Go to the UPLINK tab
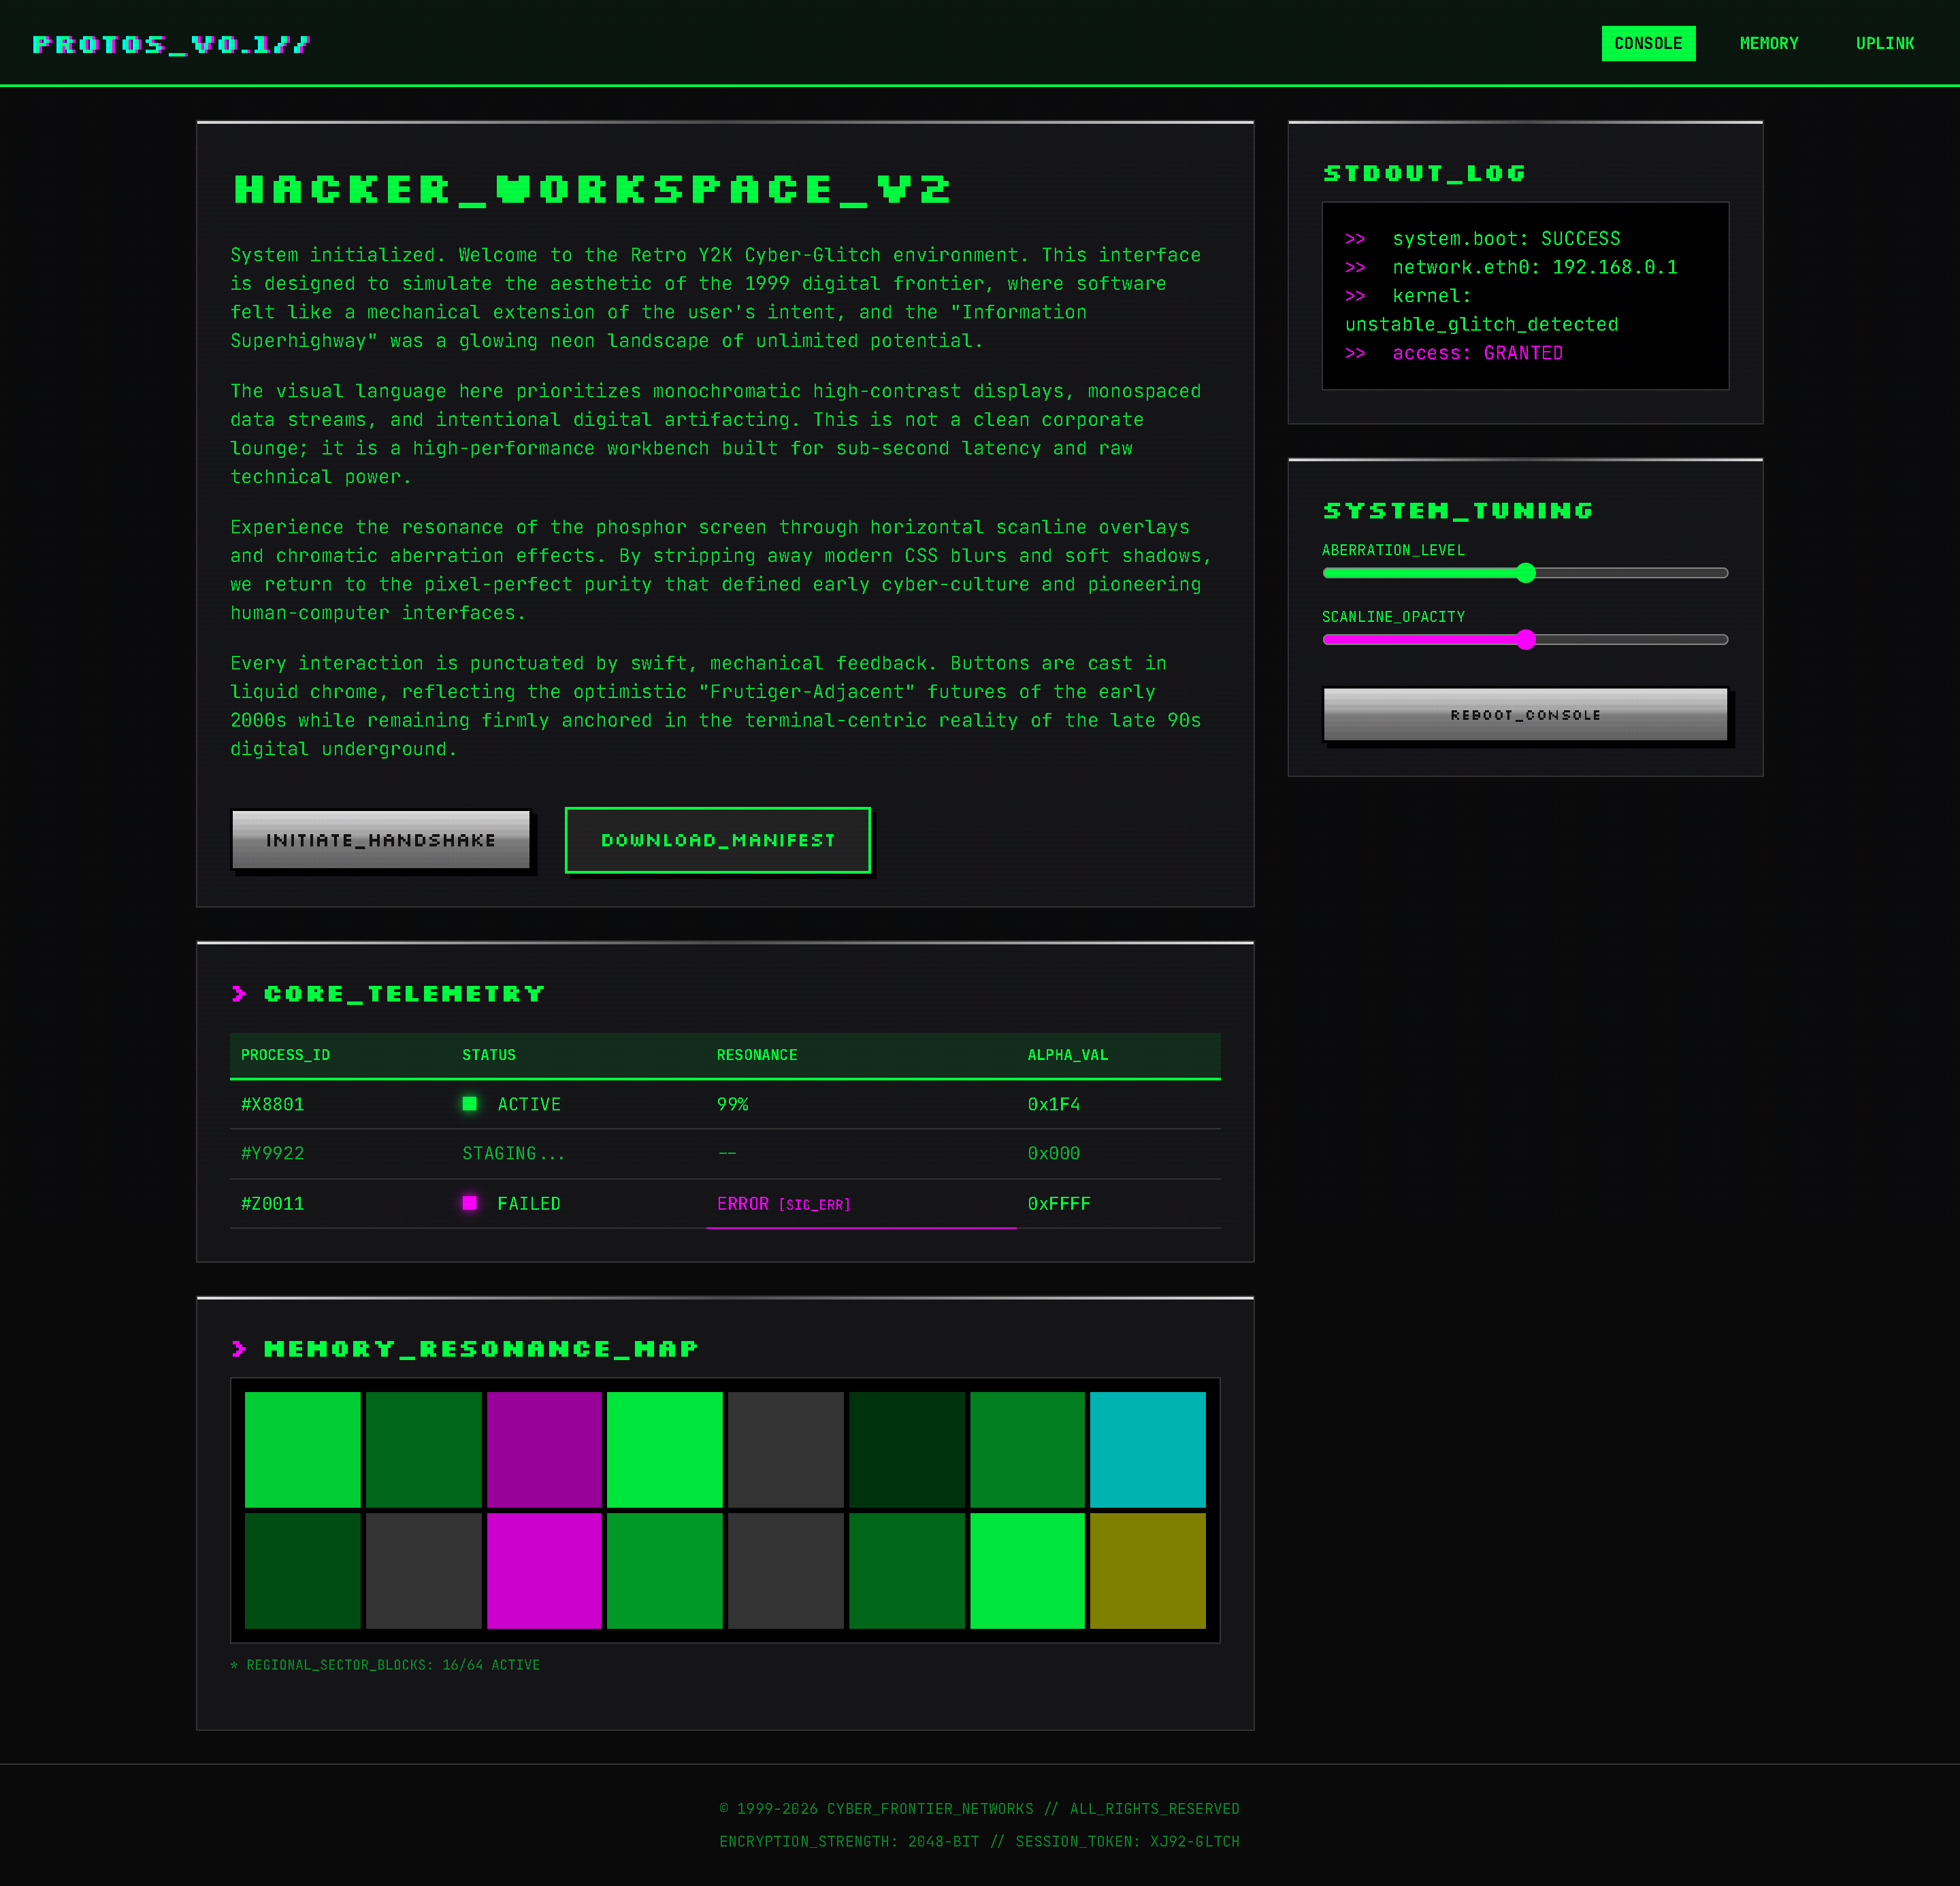 [1884, 43]
